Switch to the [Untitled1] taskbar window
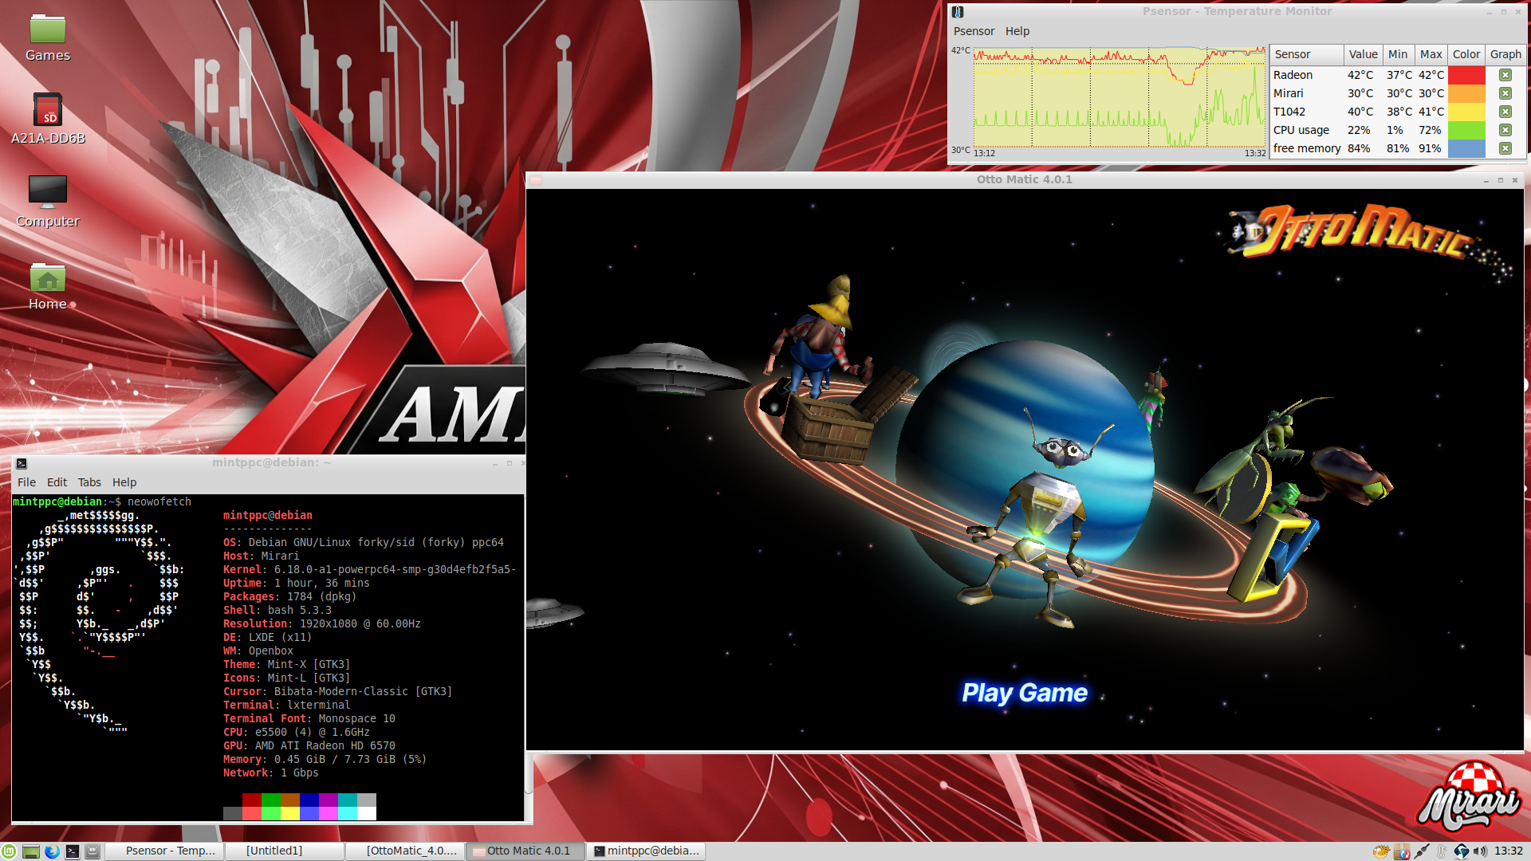The height and width of the screenshot is (861, 1531). [x=274, y=851]
